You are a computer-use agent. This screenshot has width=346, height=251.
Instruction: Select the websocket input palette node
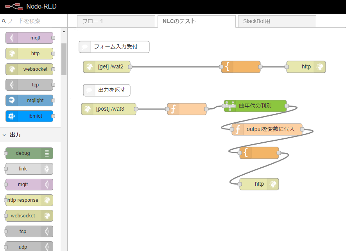pos(29,69)
